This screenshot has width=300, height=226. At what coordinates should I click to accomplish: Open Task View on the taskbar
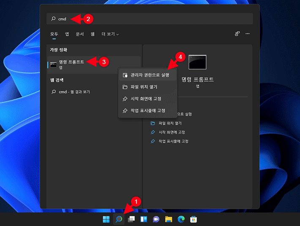click(x=131, y=219)
